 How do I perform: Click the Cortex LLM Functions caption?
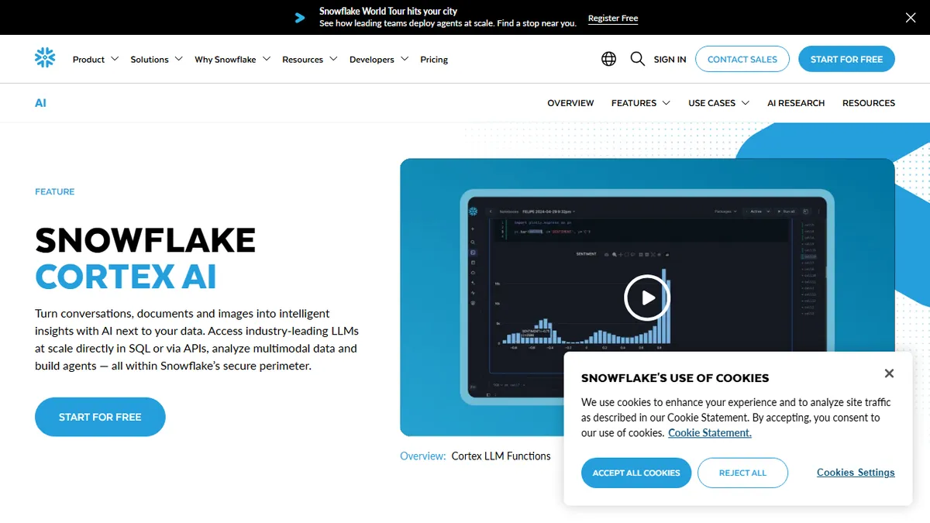tap(501, 456)
